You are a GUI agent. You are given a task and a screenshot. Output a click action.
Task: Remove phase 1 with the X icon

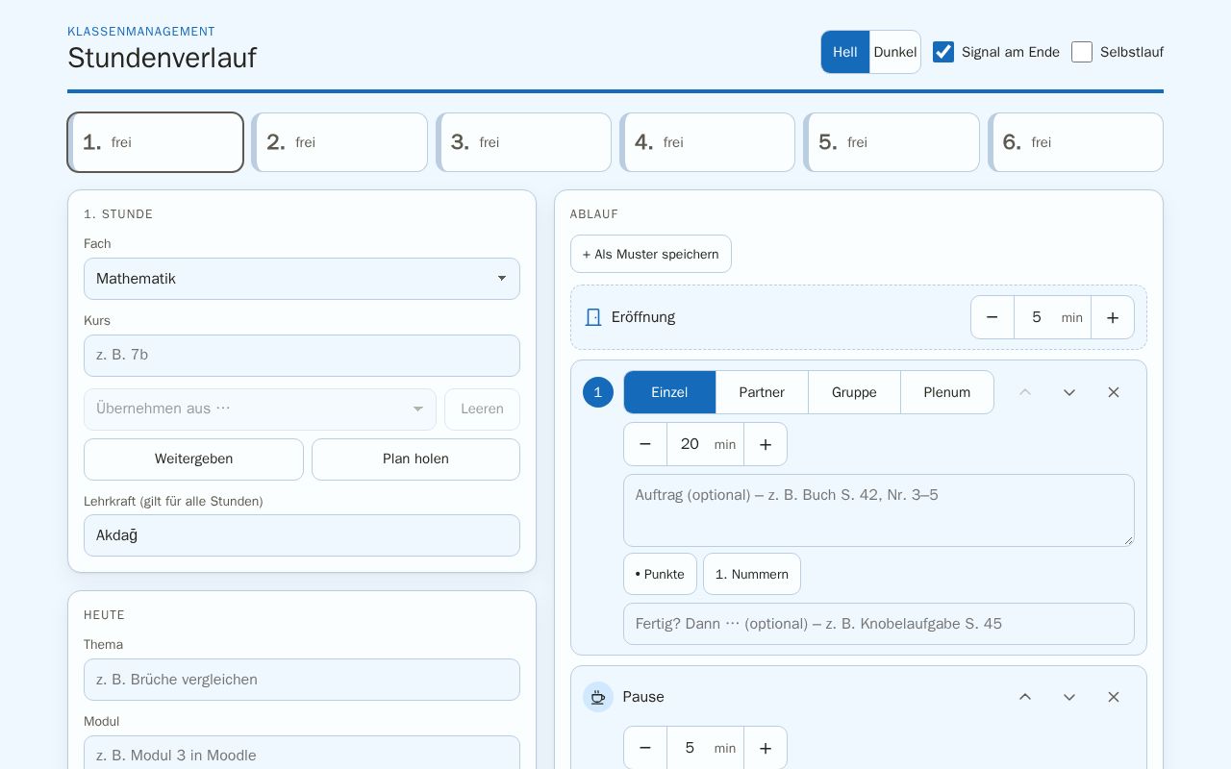(1114, 392)
